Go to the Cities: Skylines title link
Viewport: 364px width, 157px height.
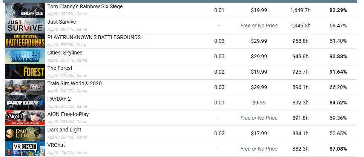pyautogui.click(x=65, y=53)
